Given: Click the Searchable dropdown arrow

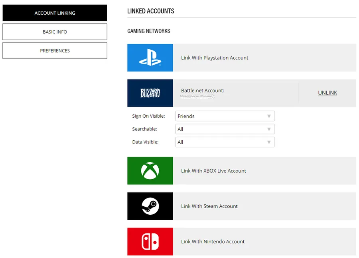Looking at the screenshot, I should point(269,129).
